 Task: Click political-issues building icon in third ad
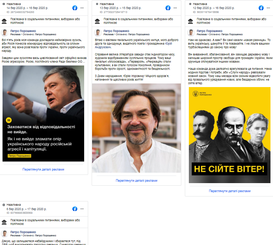191,21
